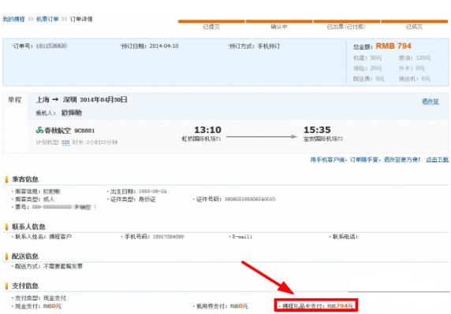The height and width of the screenshot is (314, 451).
Task: Select the E-mail field label
Action: pyautogui.click(x=241, y=237)
